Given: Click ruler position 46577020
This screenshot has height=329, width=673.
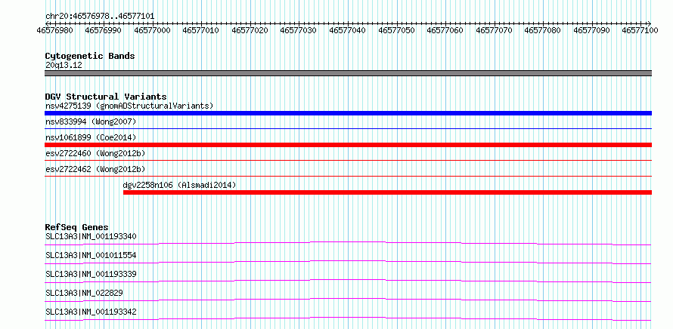Looking at the screenshot, I should click(250, 30).
